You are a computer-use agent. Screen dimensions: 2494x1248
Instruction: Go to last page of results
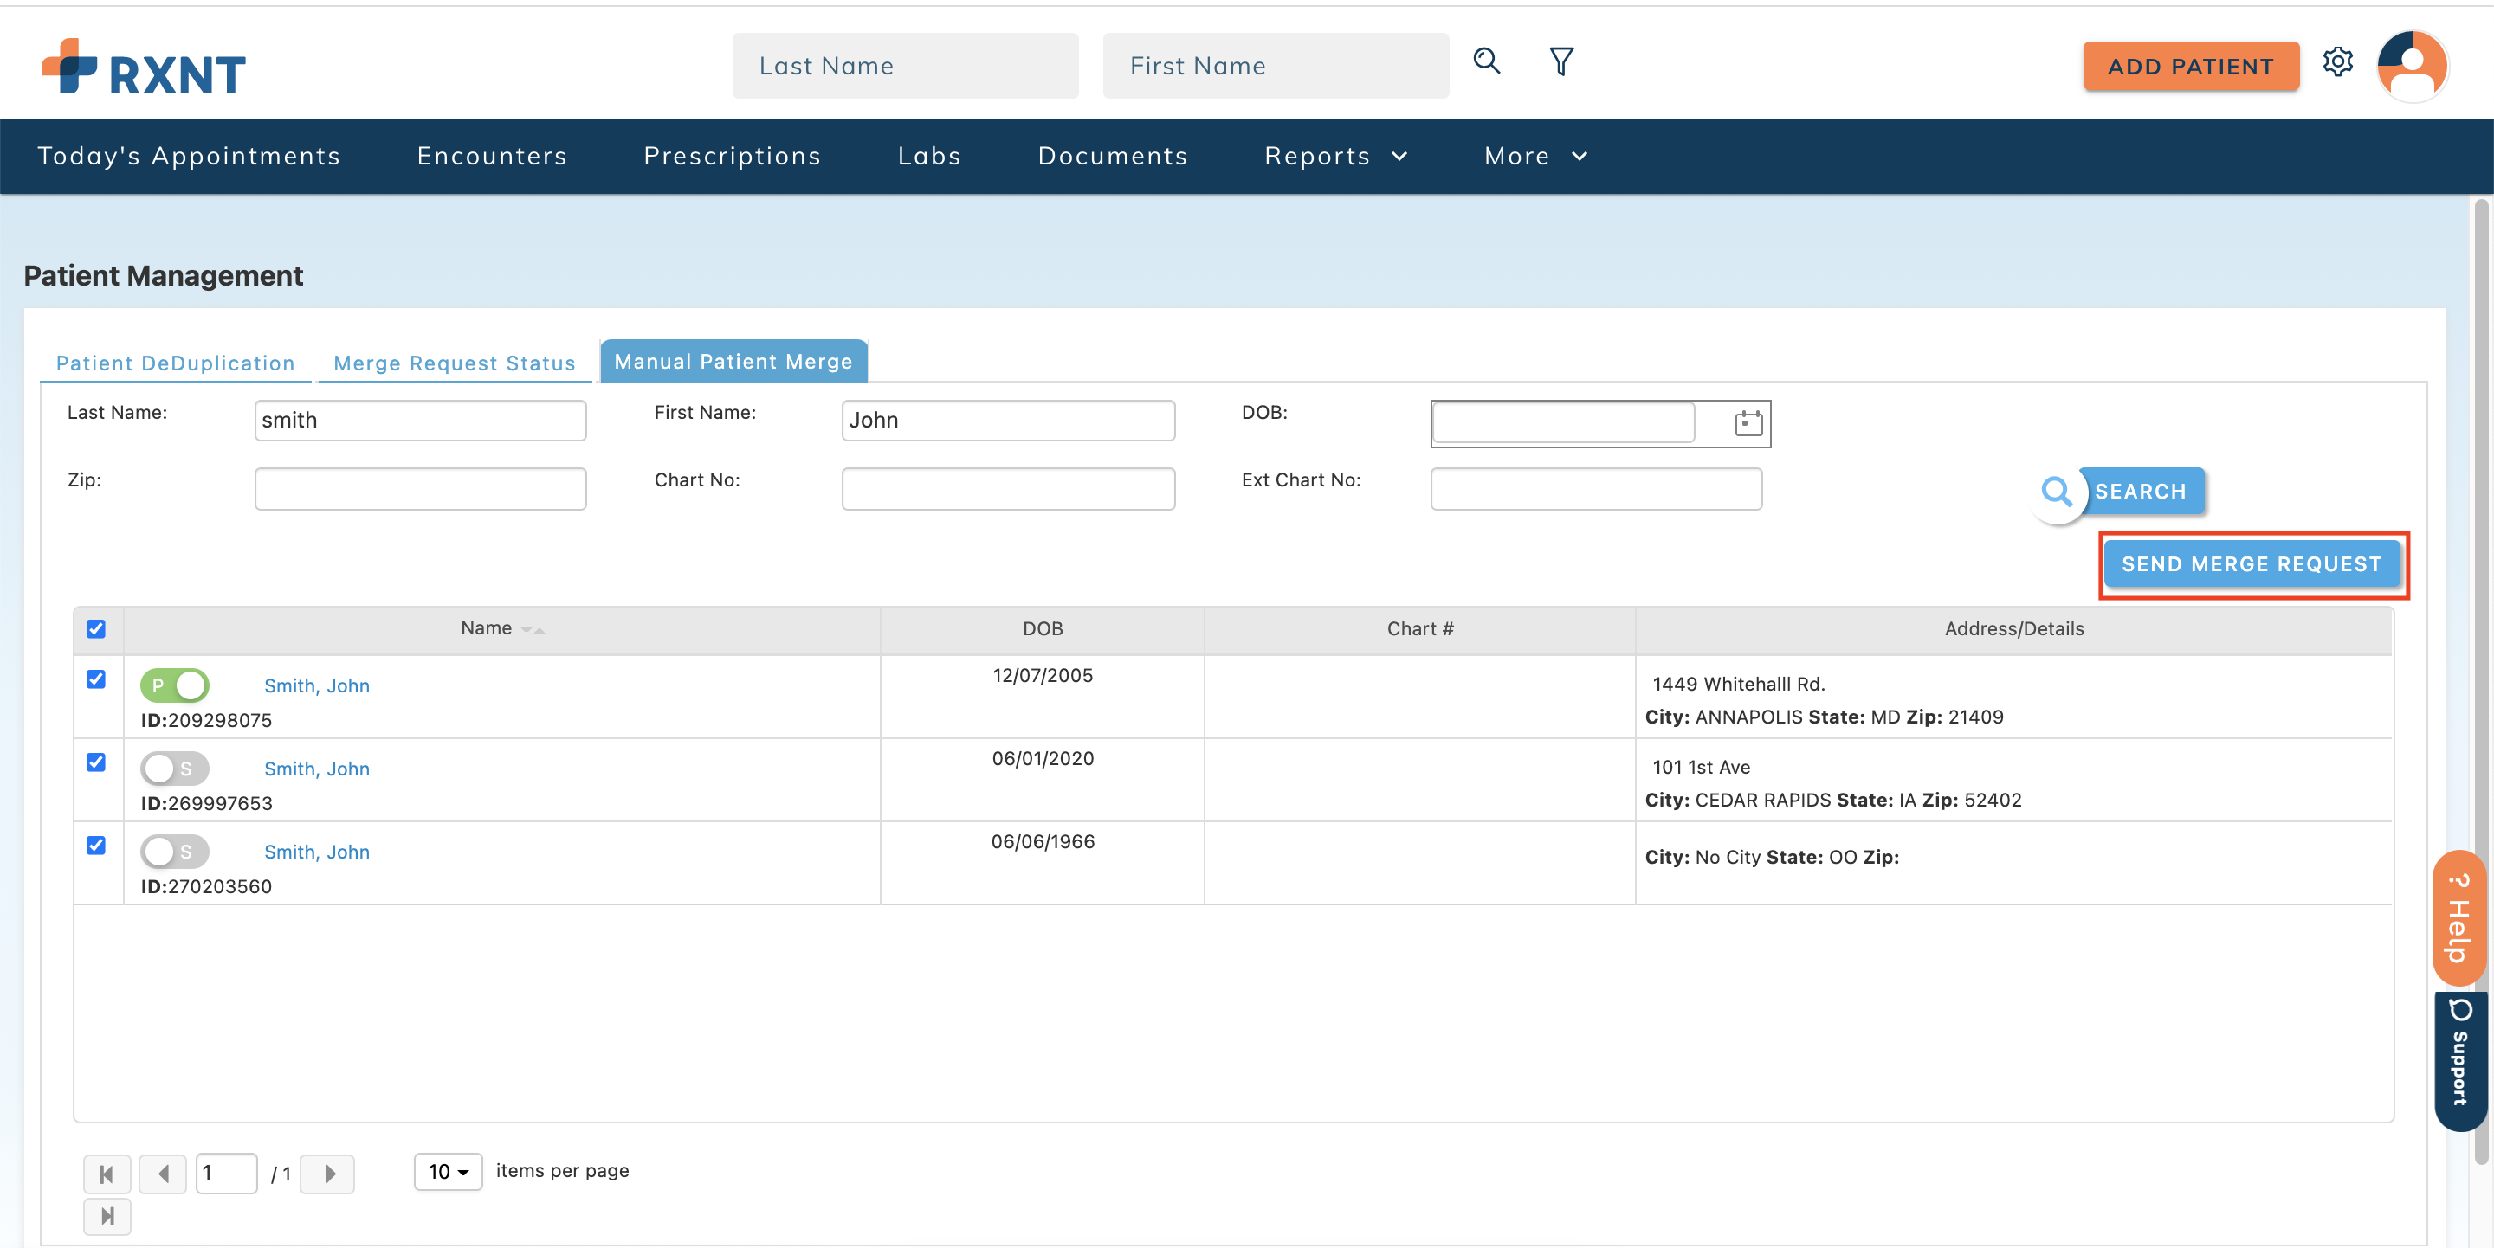coord(107,1215)
